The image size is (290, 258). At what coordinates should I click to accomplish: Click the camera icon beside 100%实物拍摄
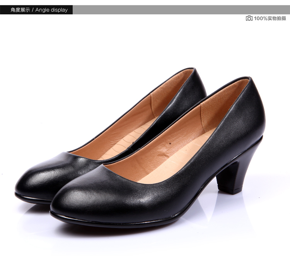tap(249, 18)
